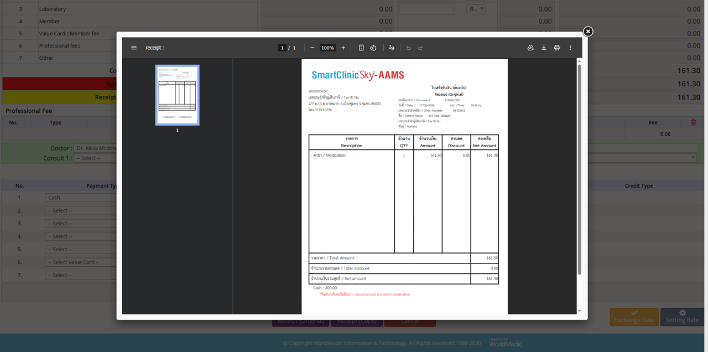This screenshot has width=708, height=352.
Task: Click the PDF viewer vertical scrollbar
Action: pos(580,170)
